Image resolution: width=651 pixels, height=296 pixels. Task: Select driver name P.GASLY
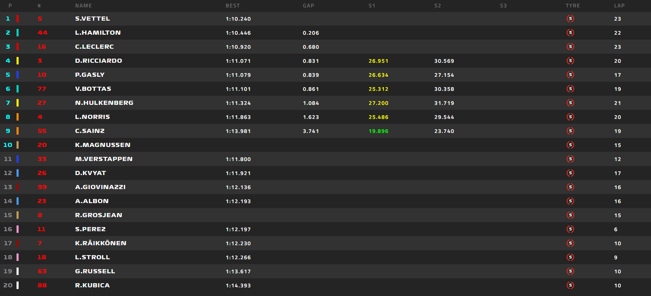pos(90,75)
